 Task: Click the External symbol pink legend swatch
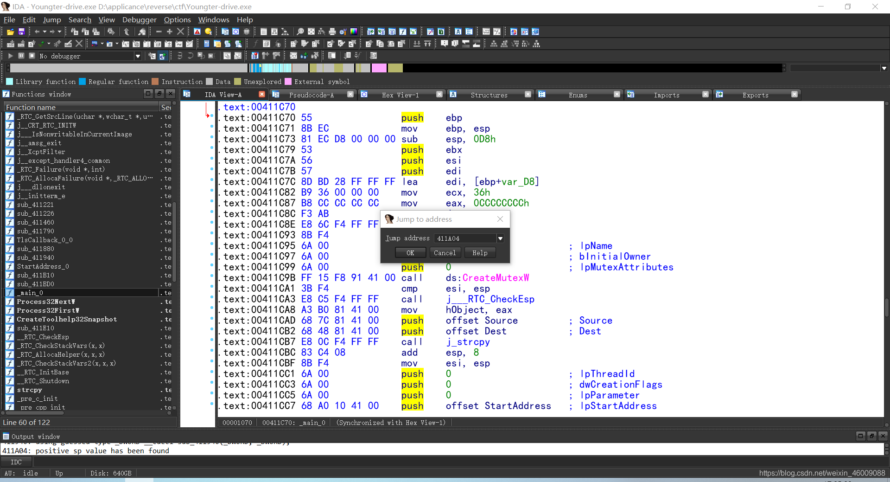tap(288, 82)
